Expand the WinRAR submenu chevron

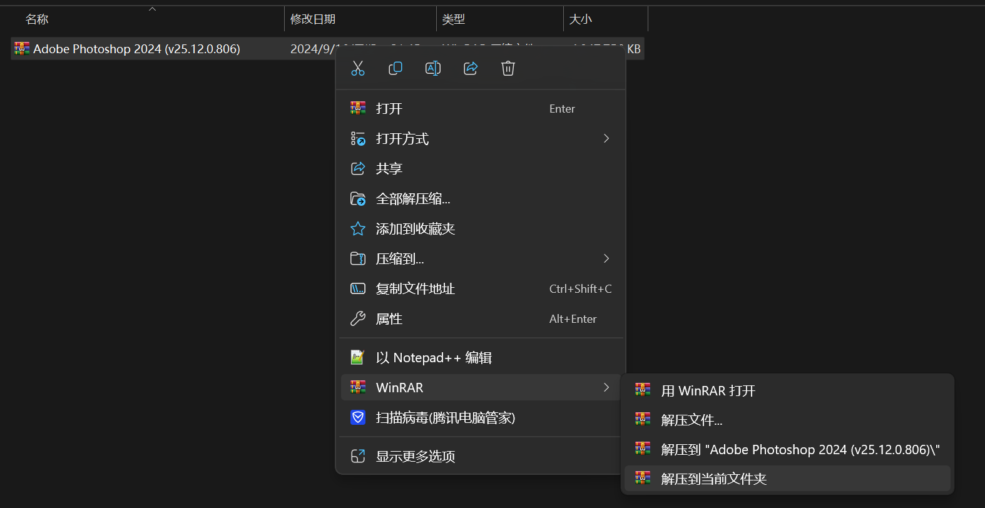click(x=606, y=387)
